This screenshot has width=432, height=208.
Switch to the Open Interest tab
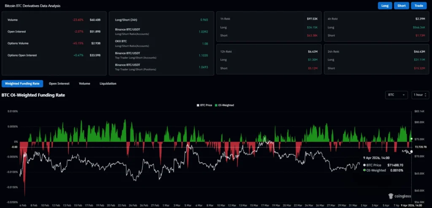(59, 83)
